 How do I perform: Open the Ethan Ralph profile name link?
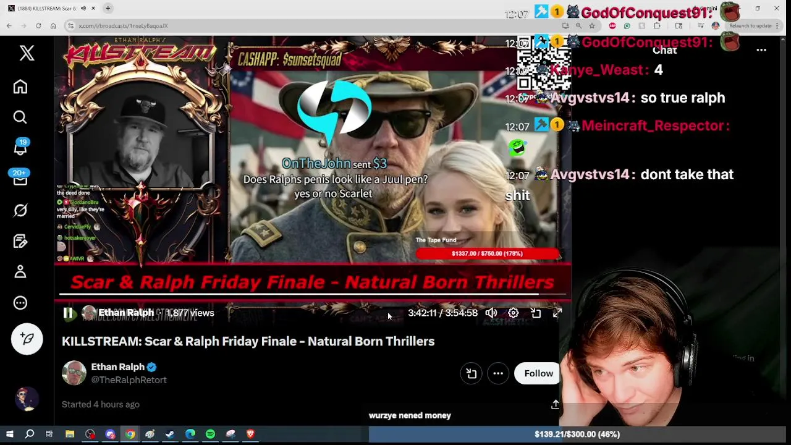point(117,367)
